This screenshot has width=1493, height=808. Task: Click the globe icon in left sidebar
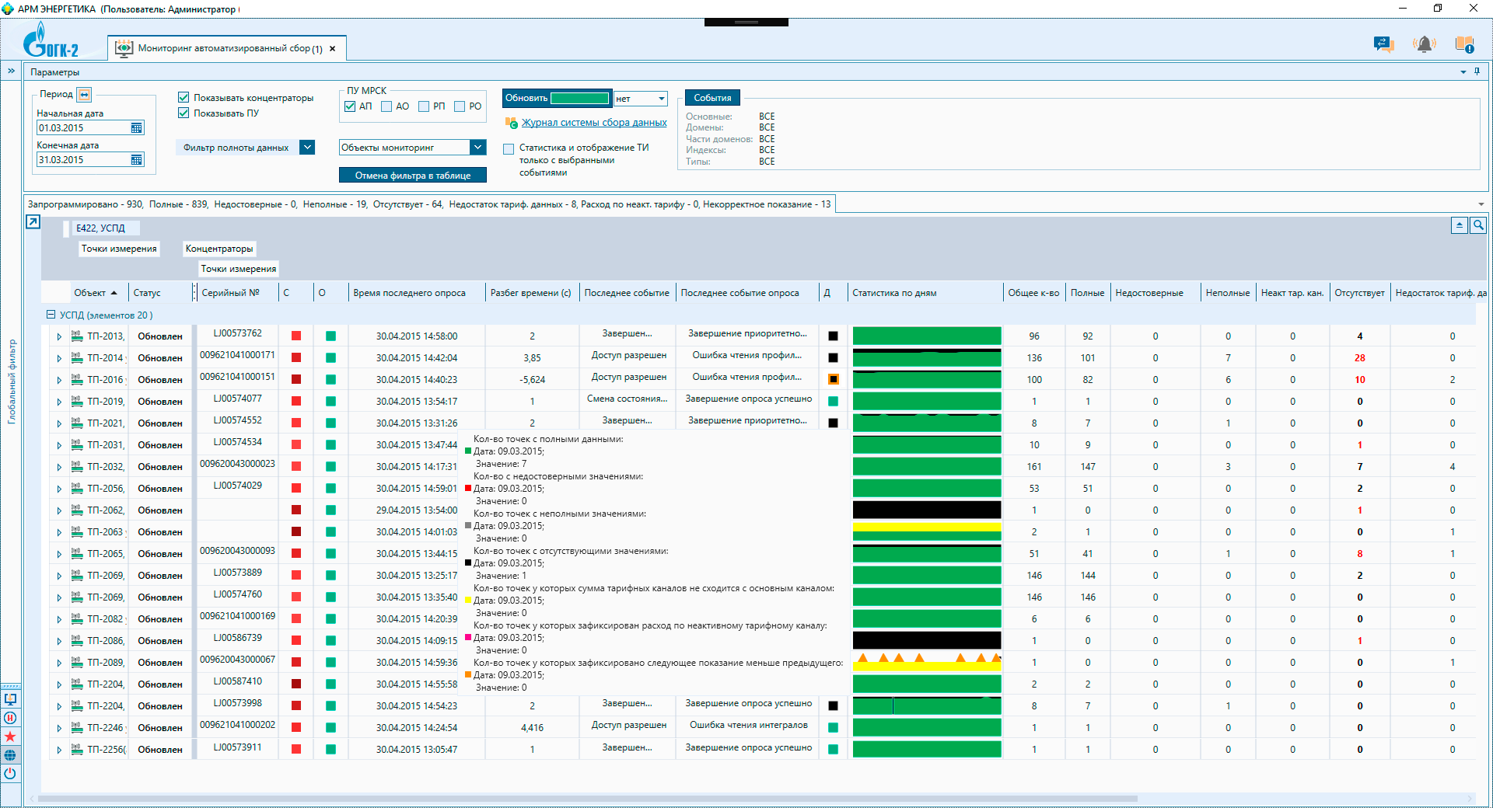tap(10, 755)
